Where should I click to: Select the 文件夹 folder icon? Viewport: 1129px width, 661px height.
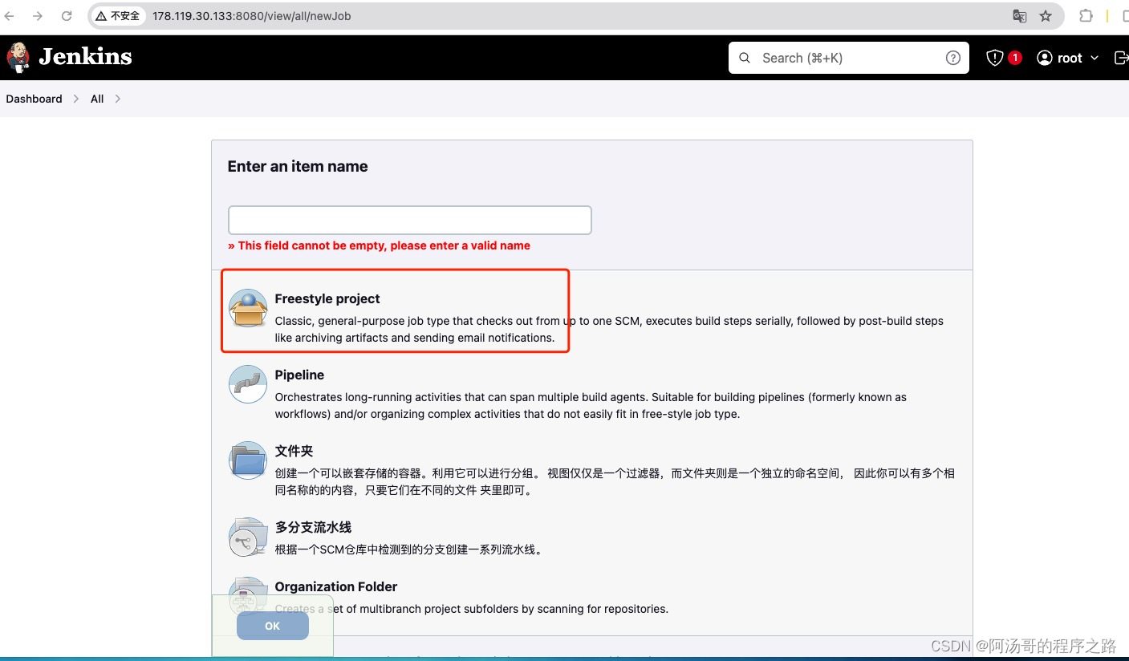click(x=248, y=461)
